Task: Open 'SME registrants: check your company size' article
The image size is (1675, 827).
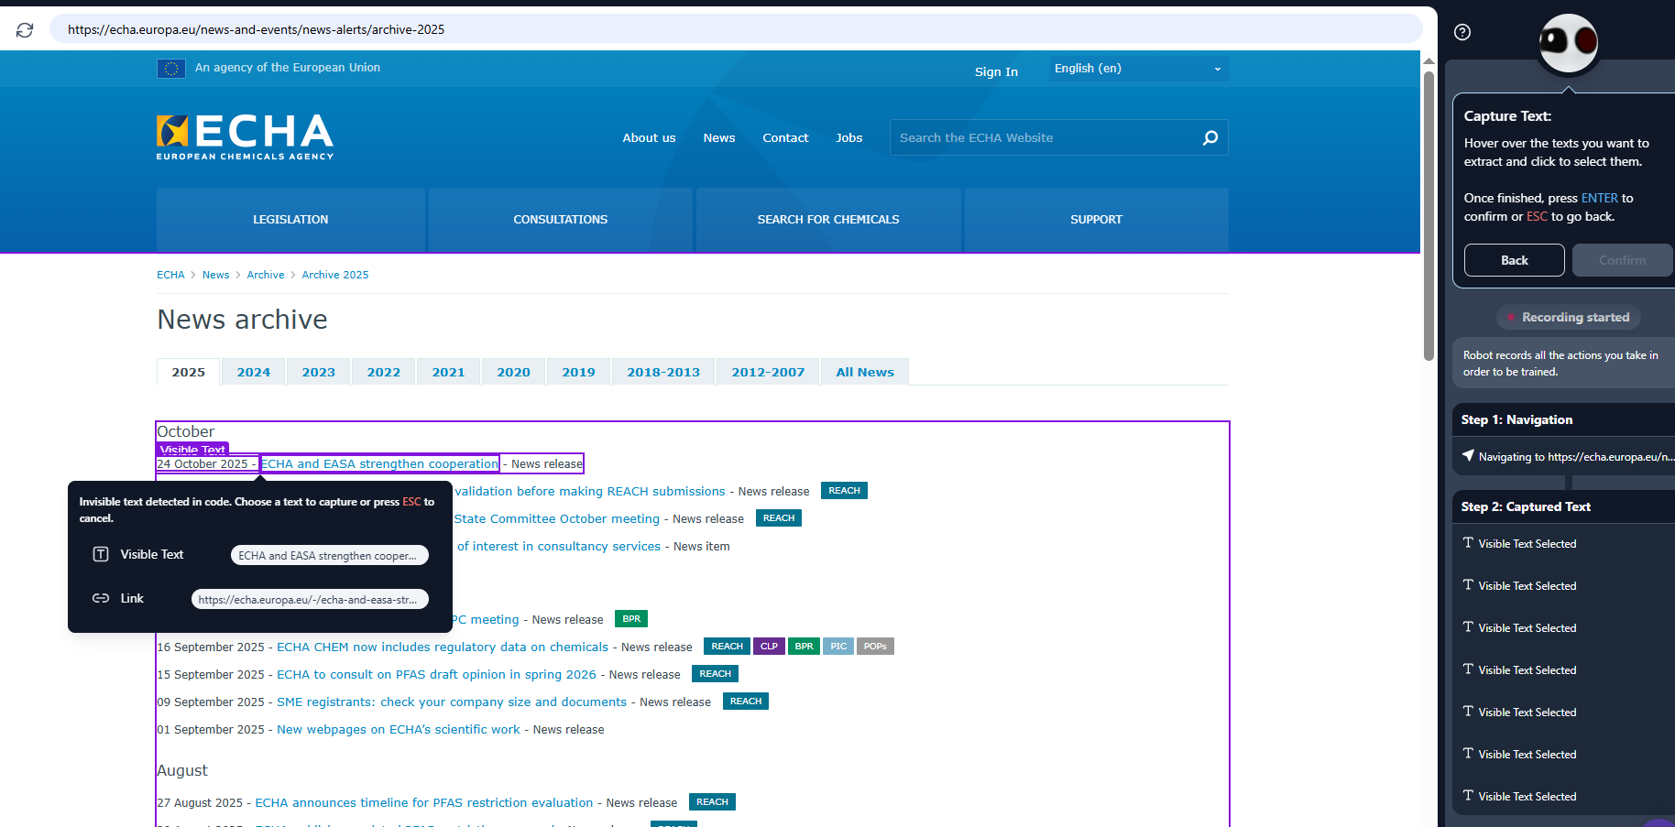Action: (x=452, y=702)
